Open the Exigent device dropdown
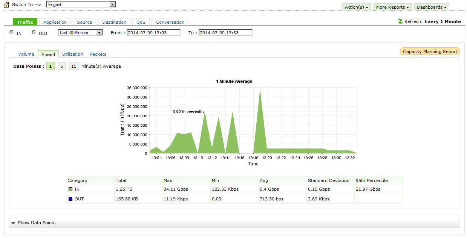 point(112,5)
